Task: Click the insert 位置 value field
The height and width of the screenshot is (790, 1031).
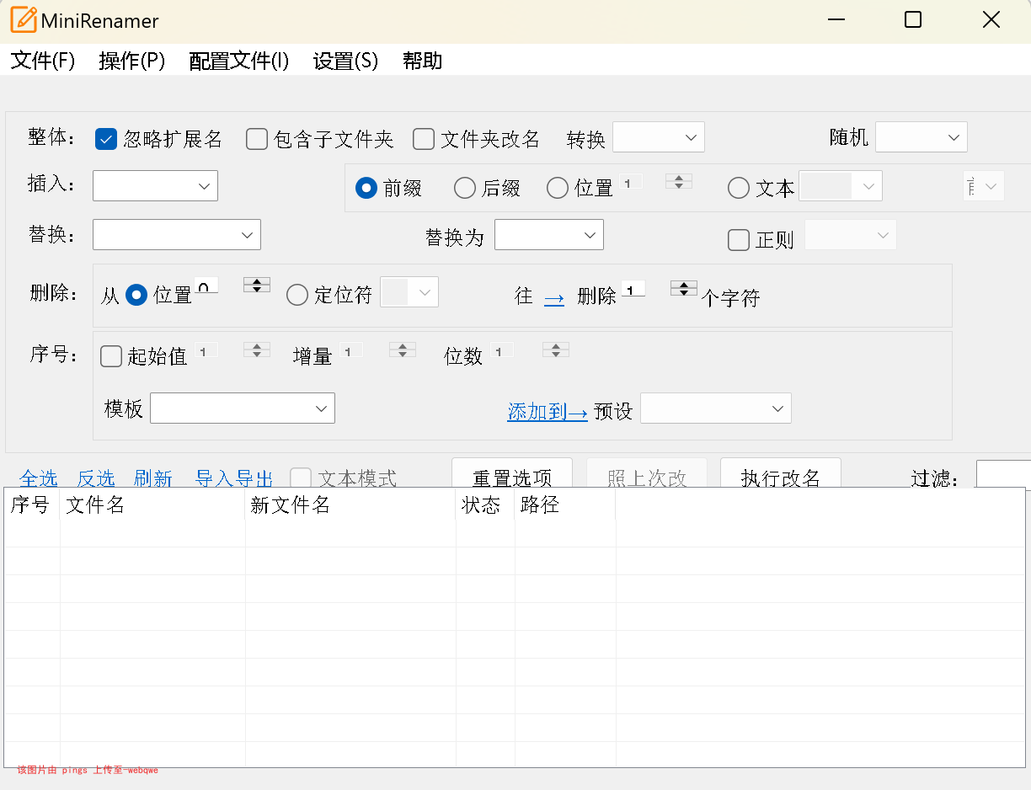Action: tap(631, 182)
